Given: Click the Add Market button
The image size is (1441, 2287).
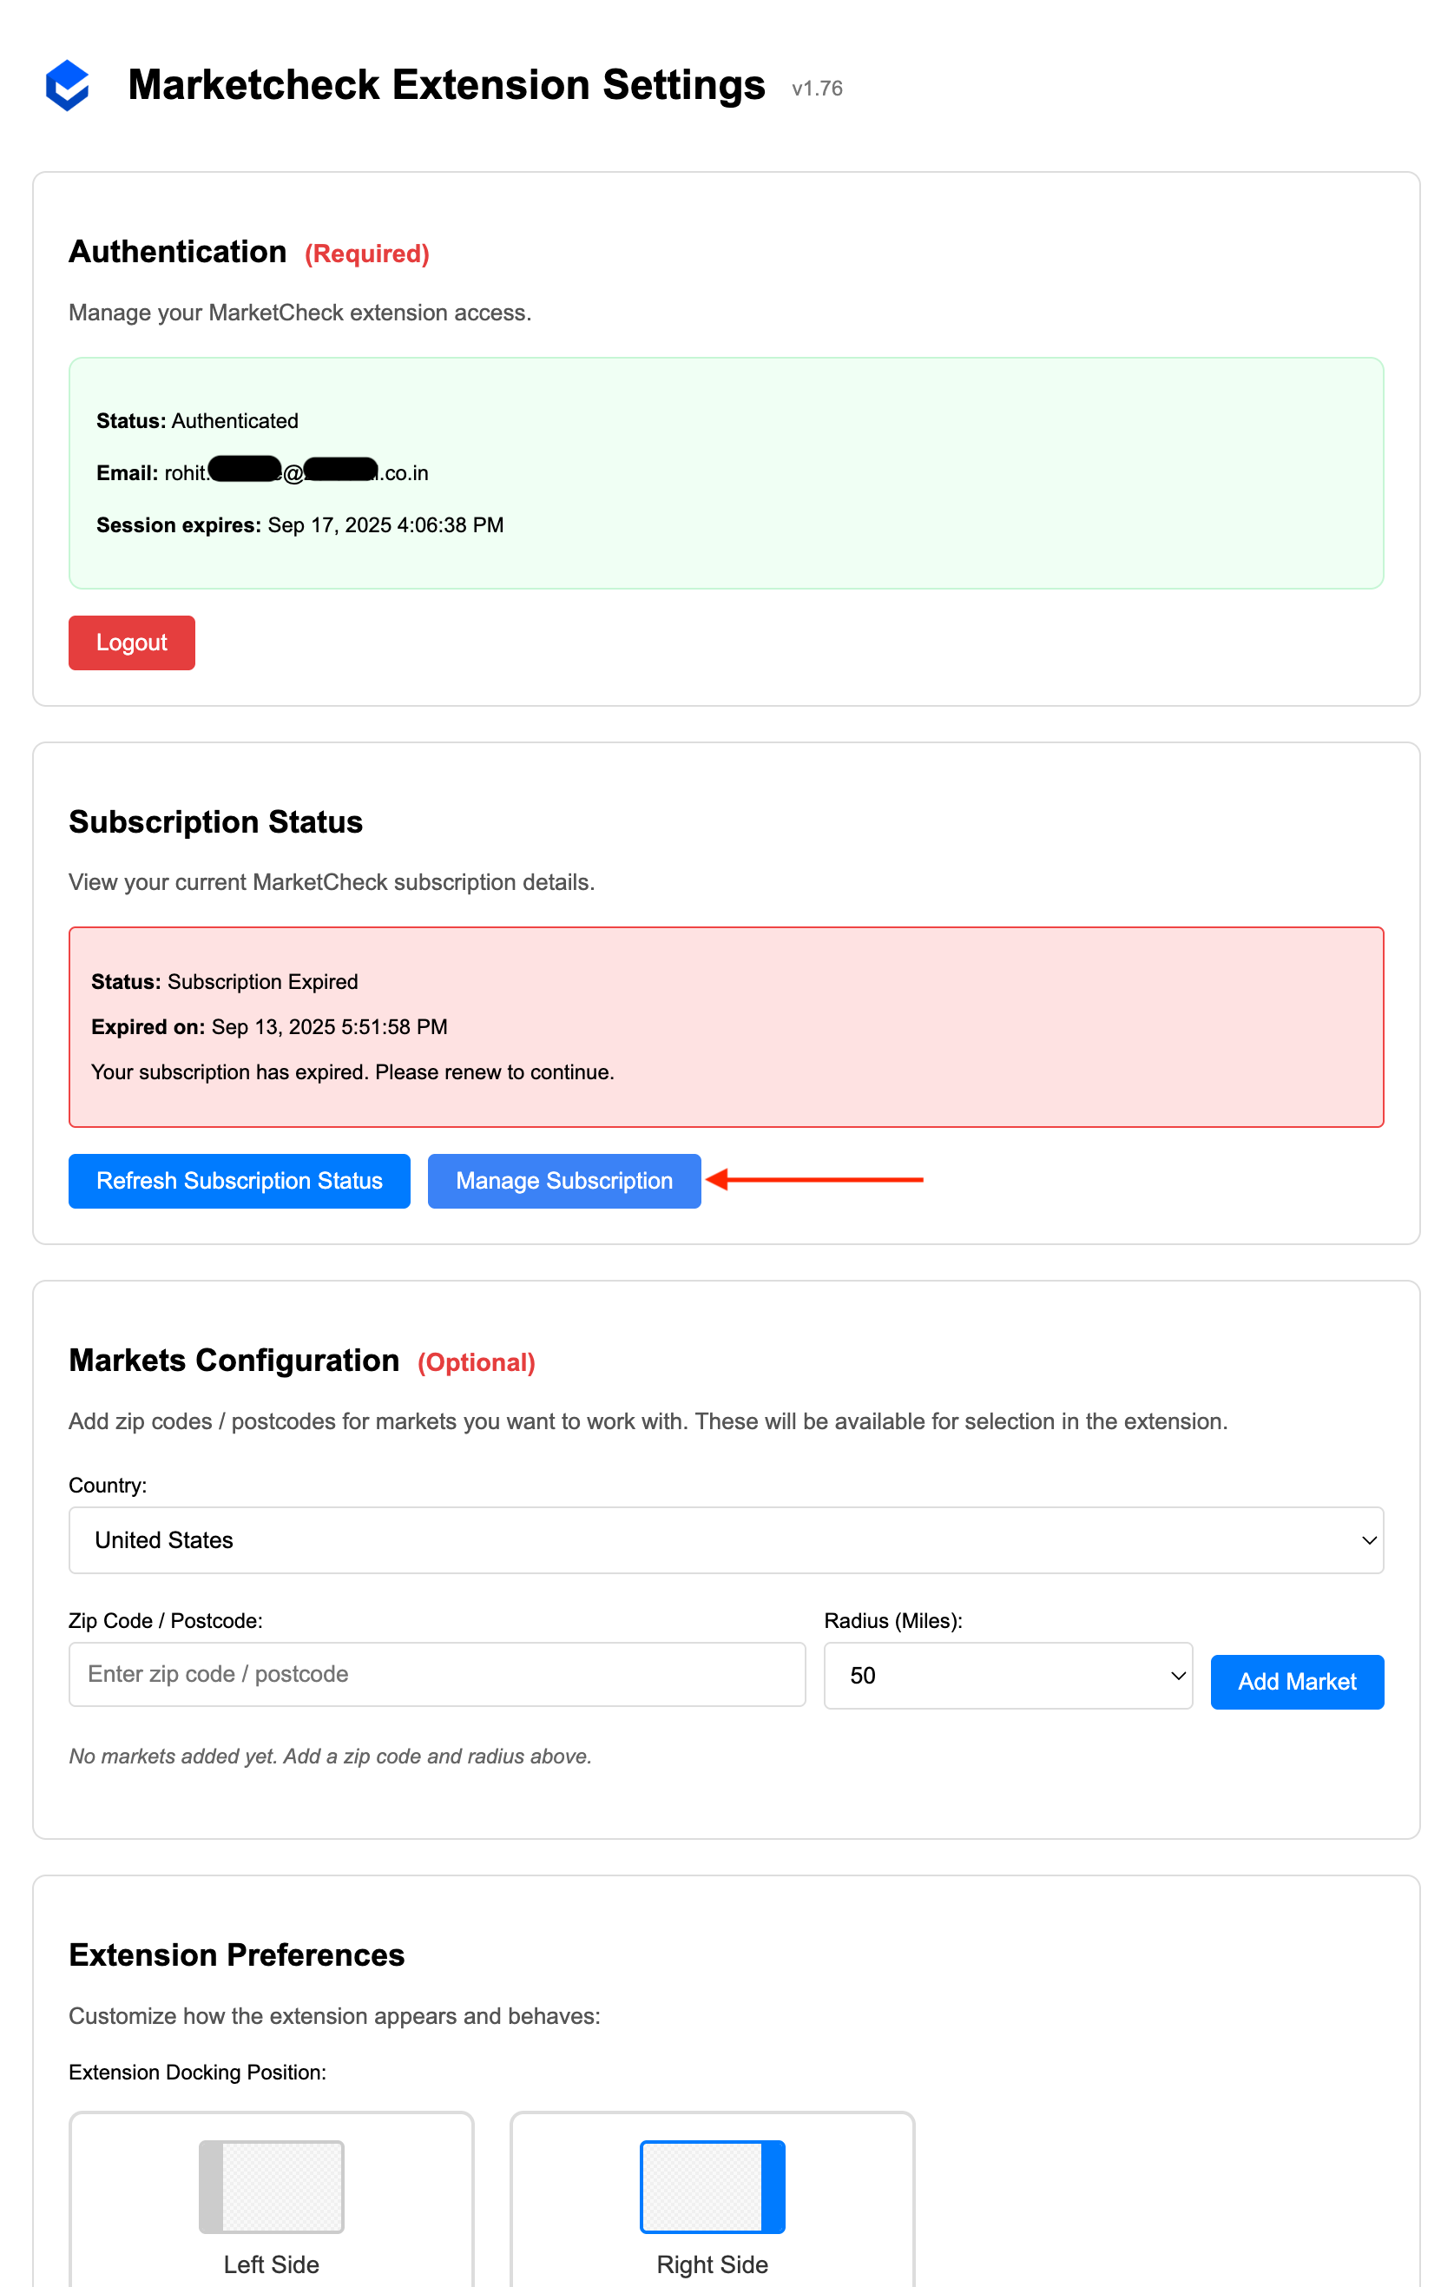Looking at the screenshot, I should pyautogui.click(x=1296, y=1681).
